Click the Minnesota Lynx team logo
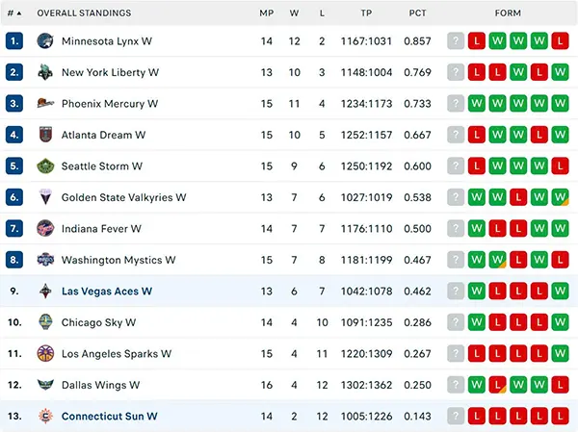Viewport: 578px width, 432px height. click(45, 40)
